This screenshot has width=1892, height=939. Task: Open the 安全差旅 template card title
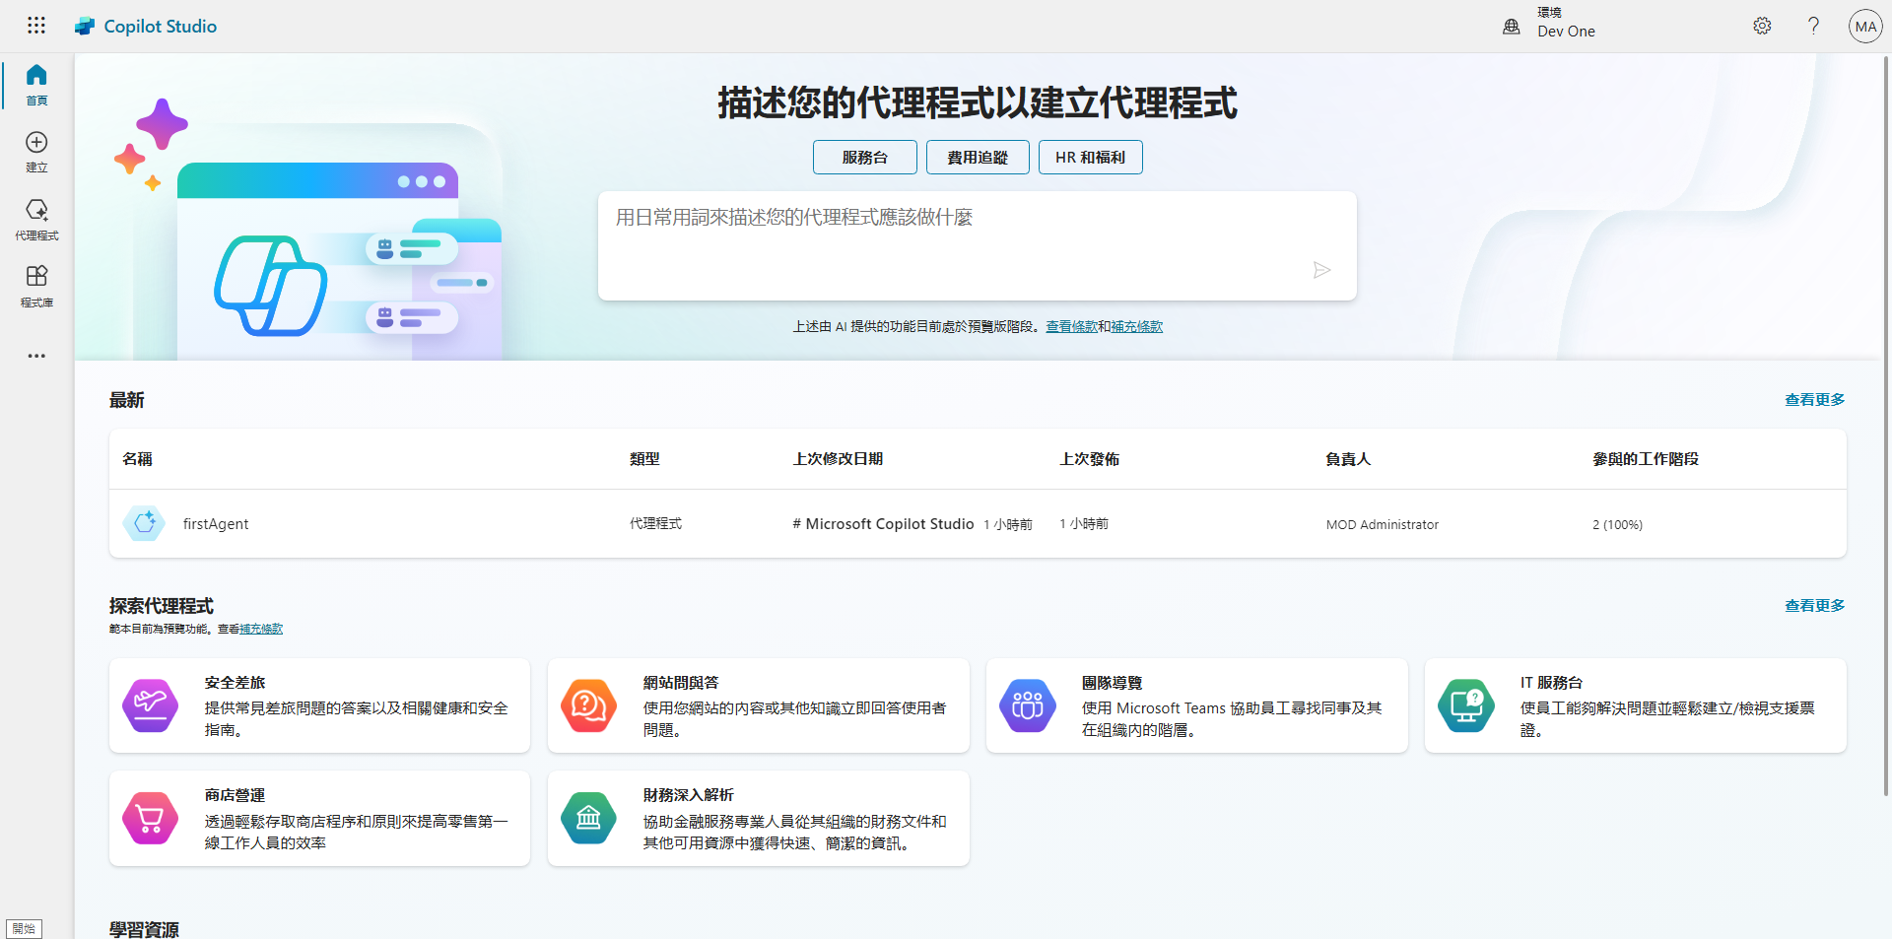[x=235, y=683]
